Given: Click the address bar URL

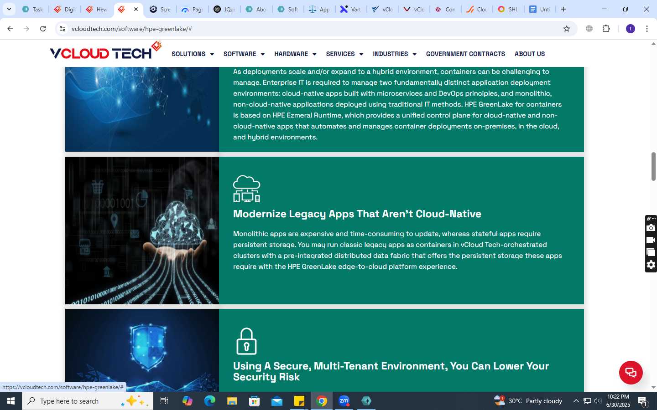Looking at the screenshot, I should pos(132,29).
